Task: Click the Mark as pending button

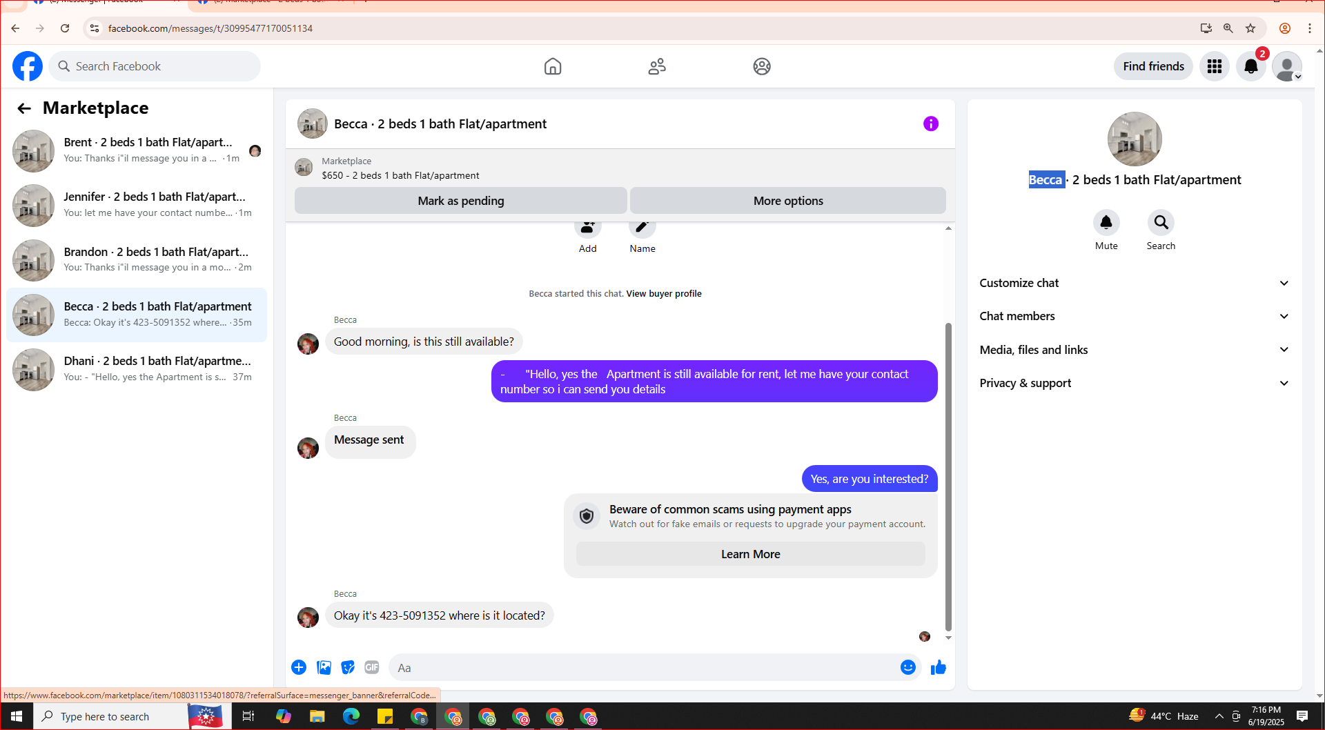Action: pos(461,201)
